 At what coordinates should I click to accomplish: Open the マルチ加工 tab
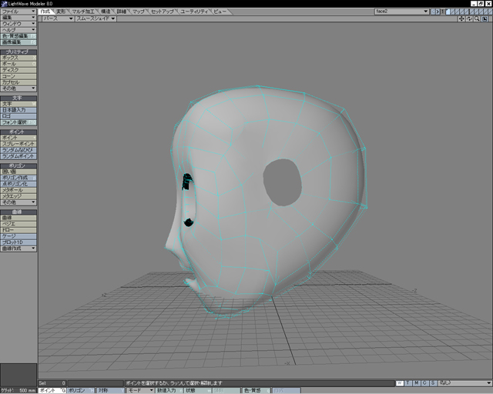pyautogui.click(x=82, y=12)
